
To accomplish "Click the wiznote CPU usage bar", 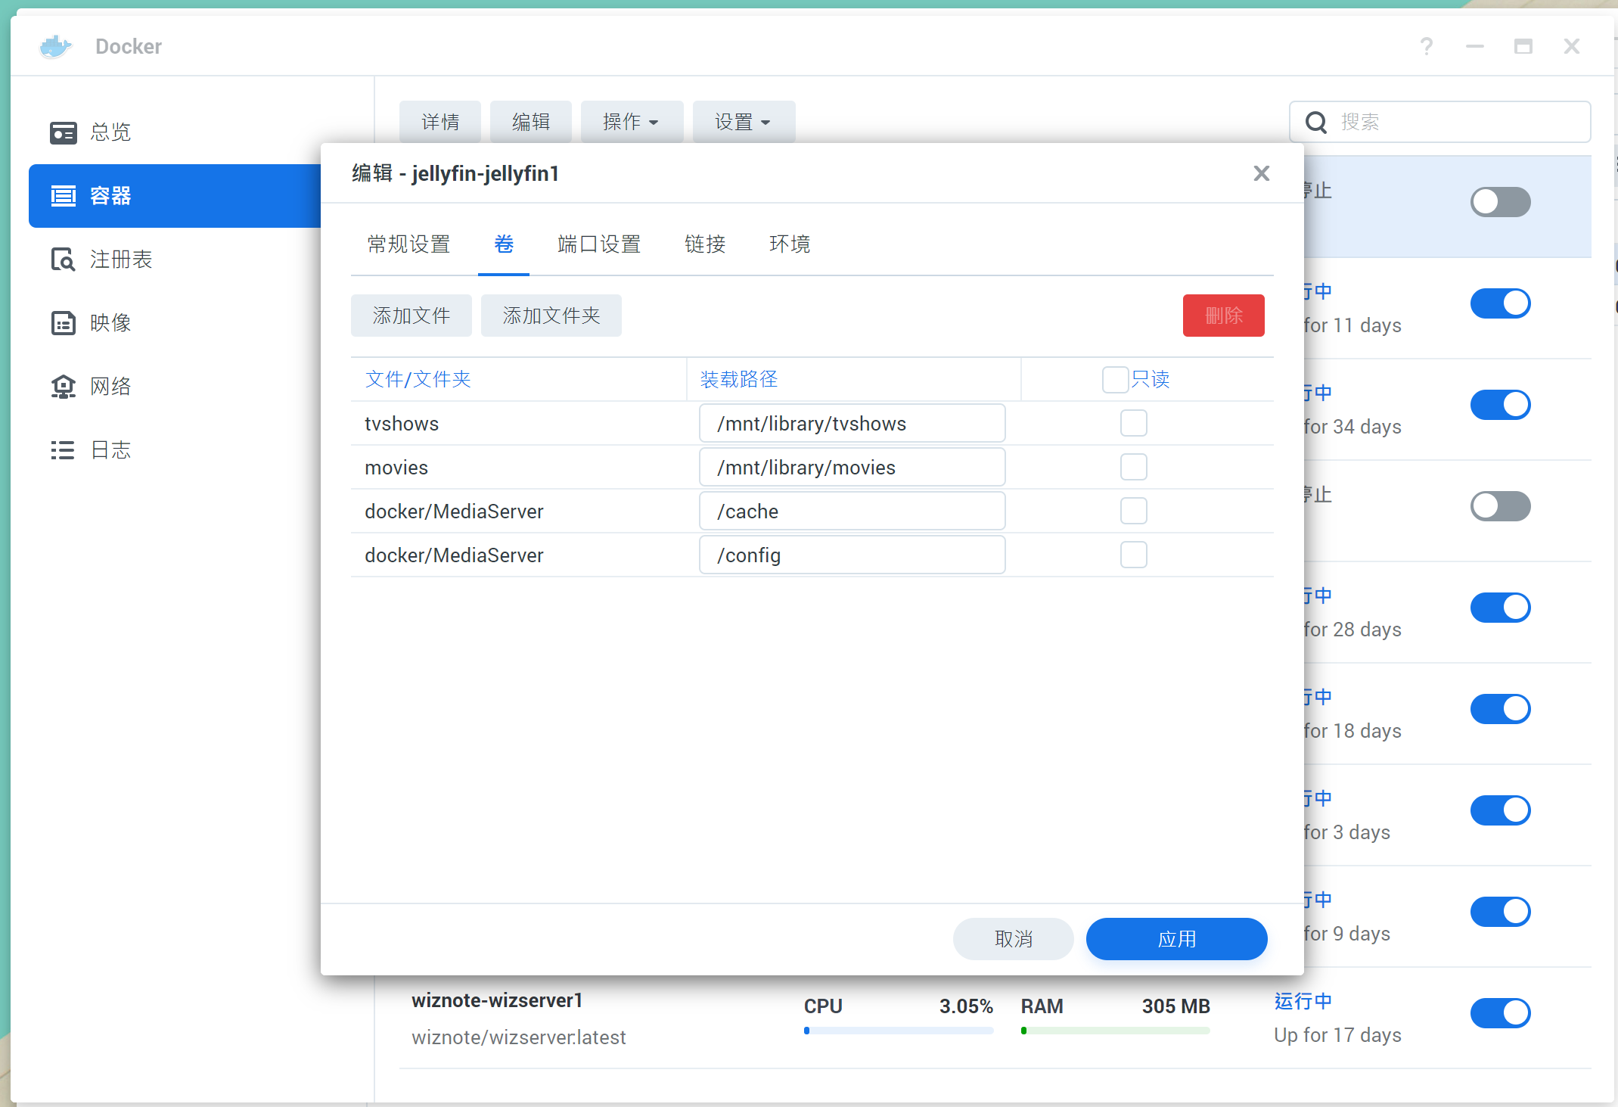I will point(899,1031).
